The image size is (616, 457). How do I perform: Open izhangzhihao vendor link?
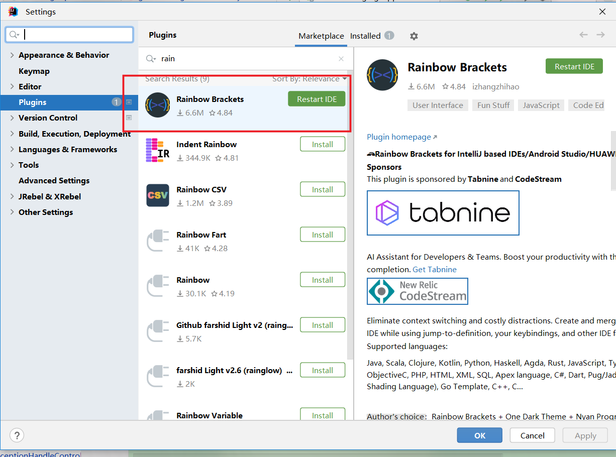coord(496,87)
